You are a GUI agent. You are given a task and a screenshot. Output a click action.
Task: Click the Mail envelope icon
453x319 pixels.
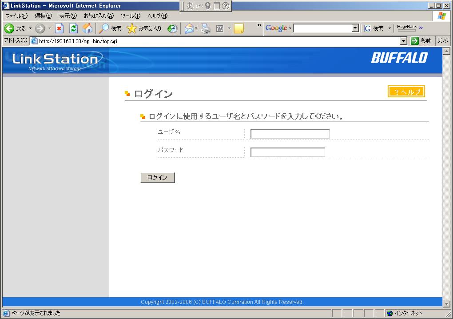point(189,28)
